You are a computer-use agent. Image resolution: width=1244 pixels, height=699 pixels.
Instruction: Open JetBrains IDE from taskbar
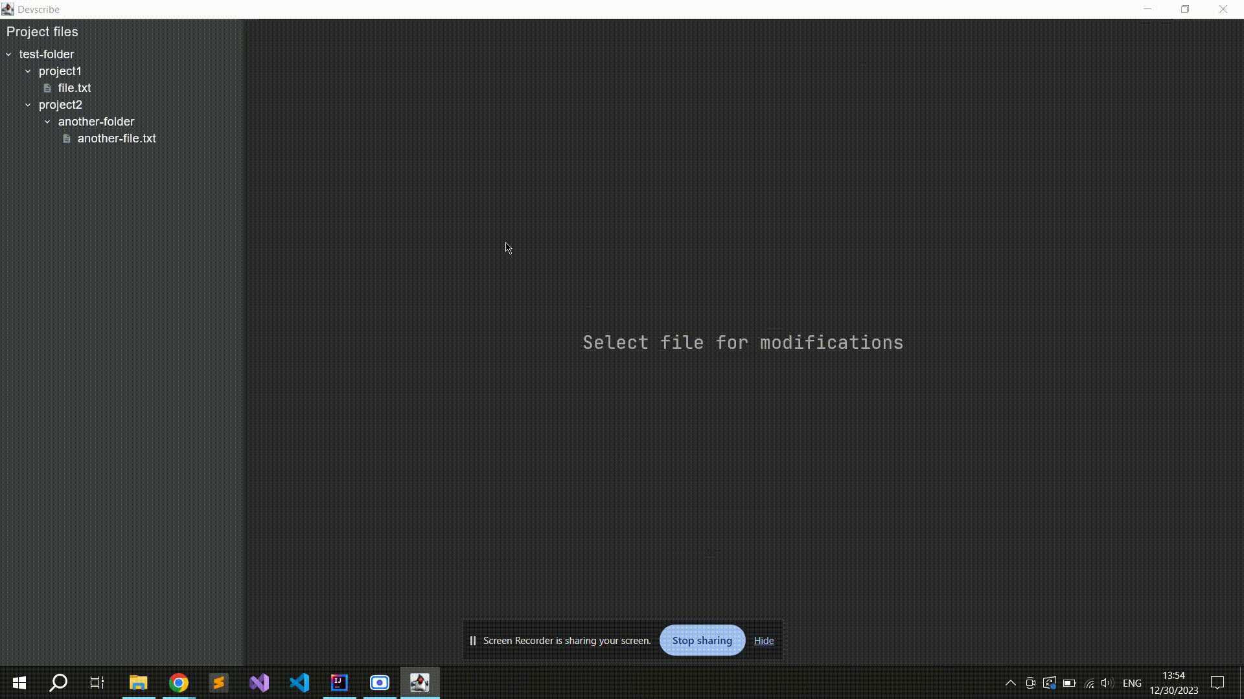pyautogui.click(x=340, y=683)
